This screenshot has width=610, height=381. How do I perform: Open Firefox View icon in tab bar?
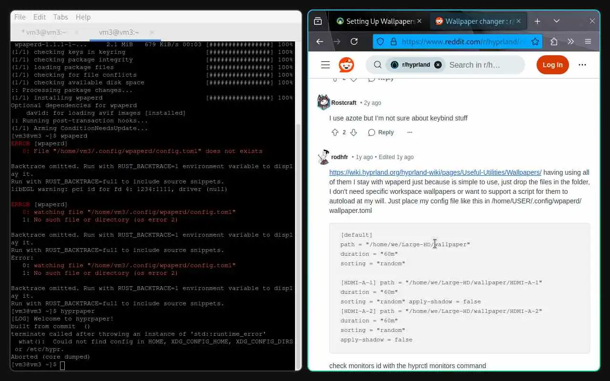[x=318, y=21]
